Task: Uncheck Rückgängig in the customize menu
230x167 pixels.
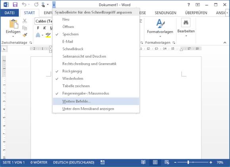Action: [96, 71]
